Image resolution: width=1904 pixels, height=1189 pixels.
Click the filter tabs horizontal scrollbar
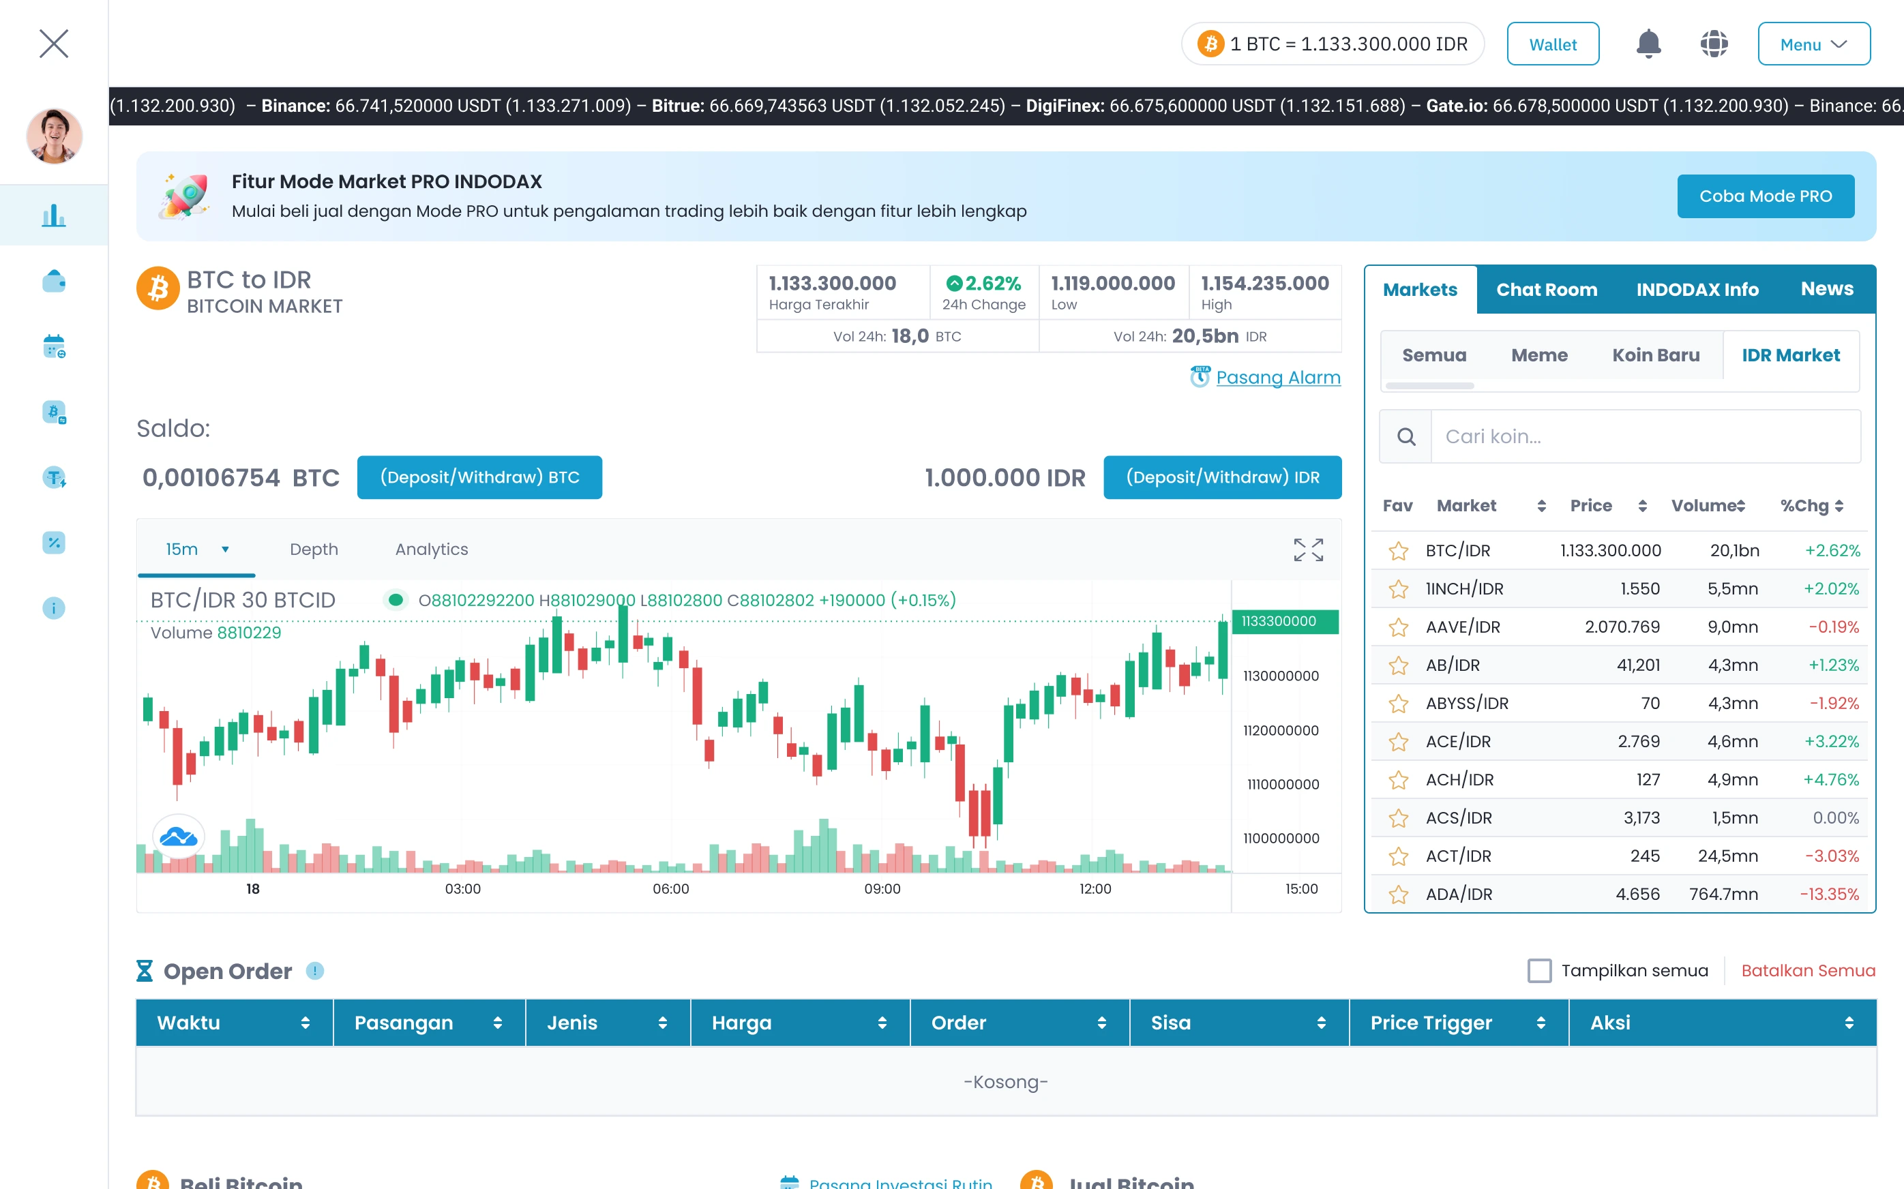(1429, 386)
